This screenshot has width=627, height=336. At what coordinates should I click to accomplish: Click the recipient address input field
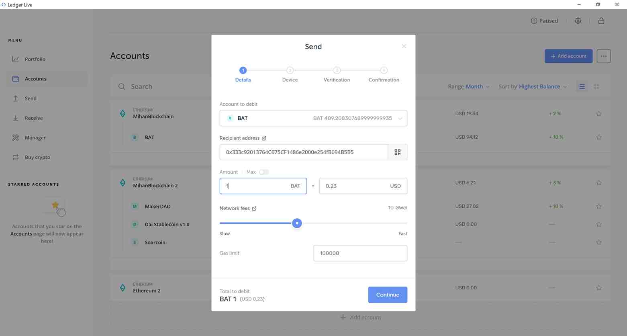coord(304,152)
